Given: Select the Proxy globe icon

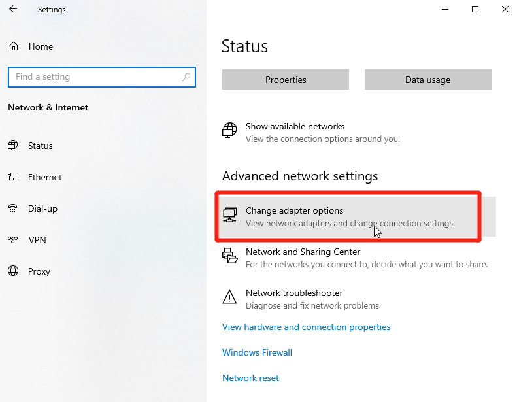Looking at the screenshot, I should coord(13,271).
